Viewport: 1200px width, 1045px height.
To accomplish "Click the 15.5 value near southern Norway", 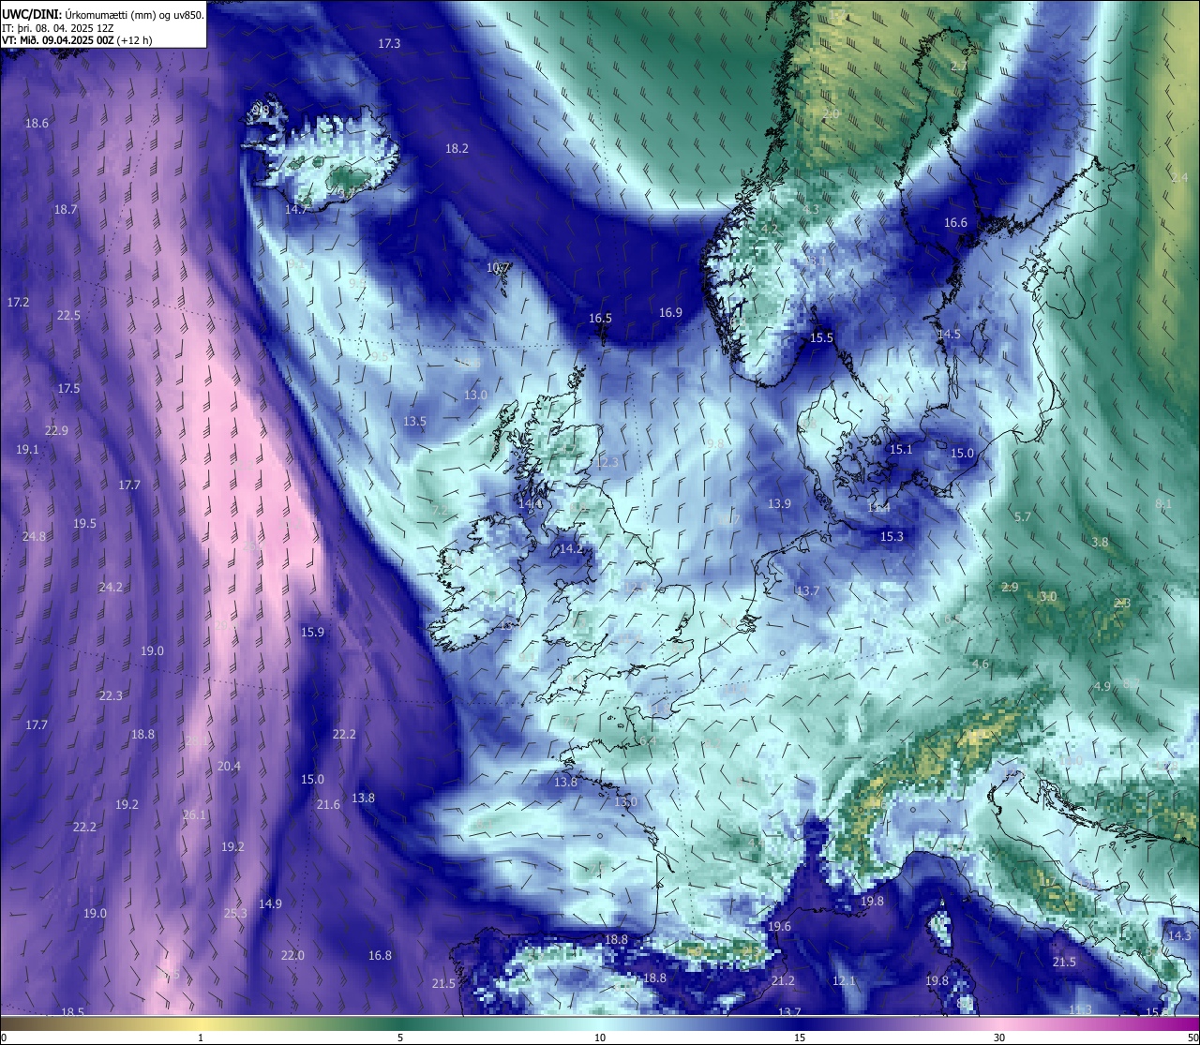I will 821,337.
